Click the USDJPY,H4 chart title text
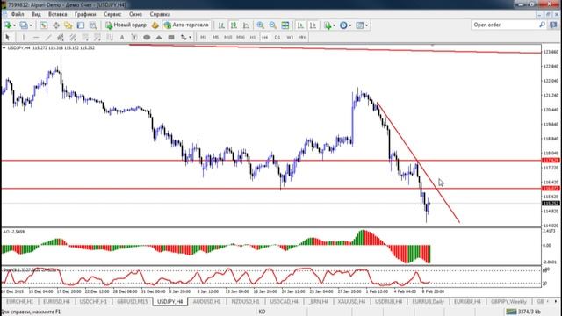 pos(18,47)
